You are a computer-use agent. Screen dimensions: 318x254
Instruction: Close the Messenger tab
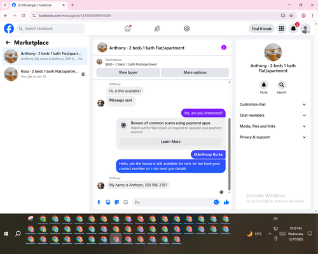[64, 5]
